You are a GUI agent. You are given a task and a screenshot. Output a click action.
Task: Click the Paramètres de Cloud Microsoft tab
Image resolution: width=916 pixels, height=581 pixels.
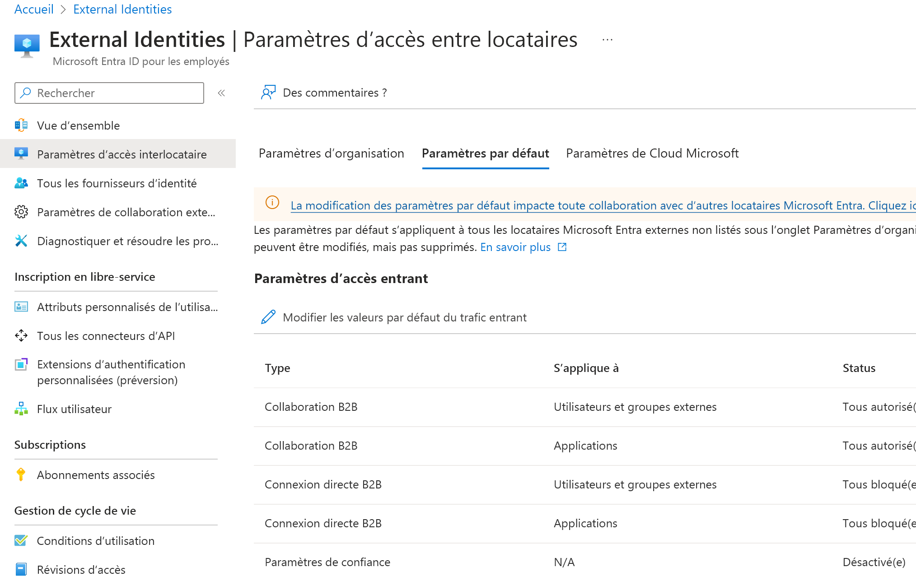653,153
